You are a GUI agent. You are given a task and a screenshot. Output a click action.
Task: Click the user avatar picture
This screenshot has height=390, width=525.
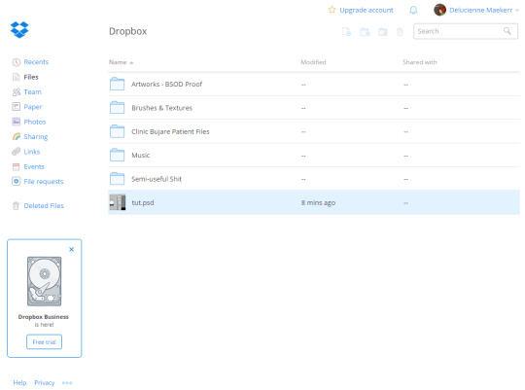coord(439,10)
